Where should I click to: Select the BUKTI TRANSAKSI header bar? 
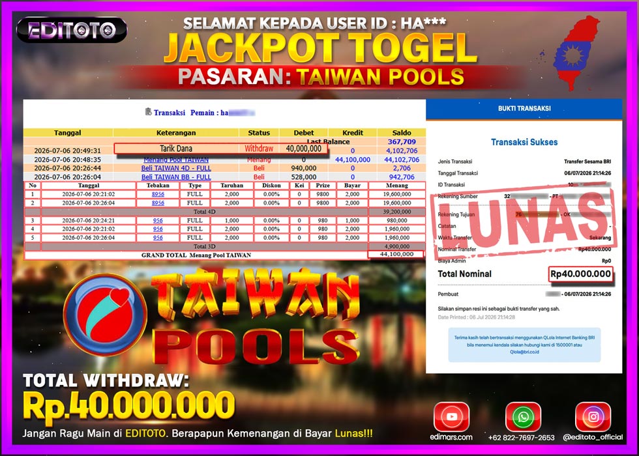(x=524, y=109)
